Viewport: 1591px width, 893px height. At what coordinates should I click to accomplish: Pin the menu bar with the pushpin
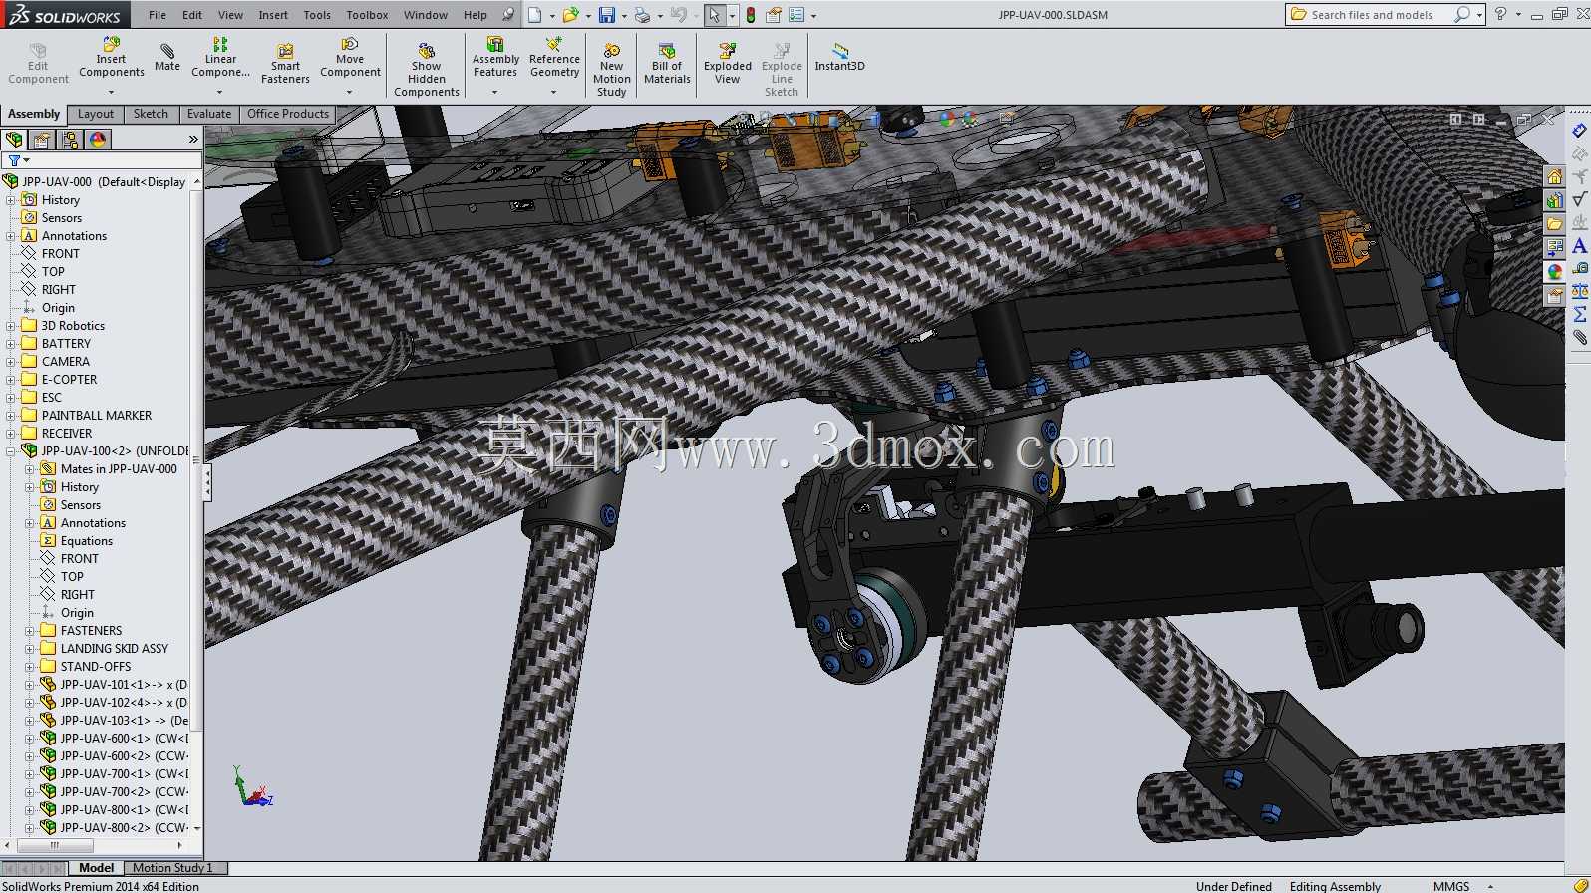coord(508,15)
